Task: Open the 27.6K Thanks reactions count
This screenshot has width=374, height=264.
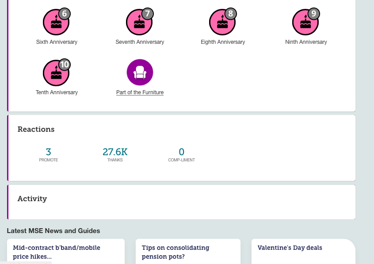Action: [x=115, y=152]
